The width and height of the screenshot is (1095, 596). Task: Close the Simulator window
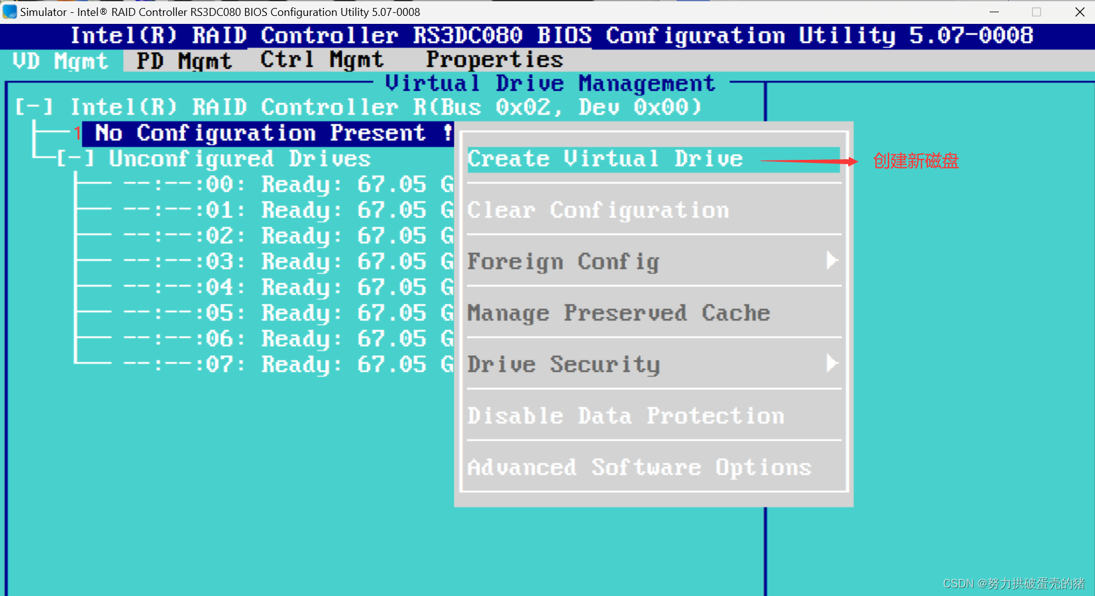click(x=1080, y=12)
